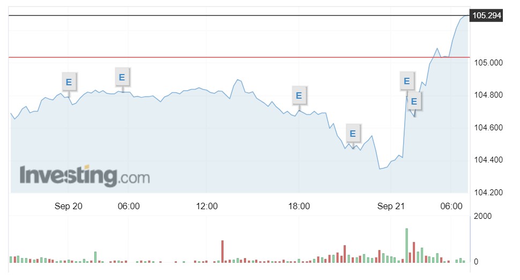Screen dimensions: 520x280
Task: Select the red horizontal price line
Action: (239, 57)
